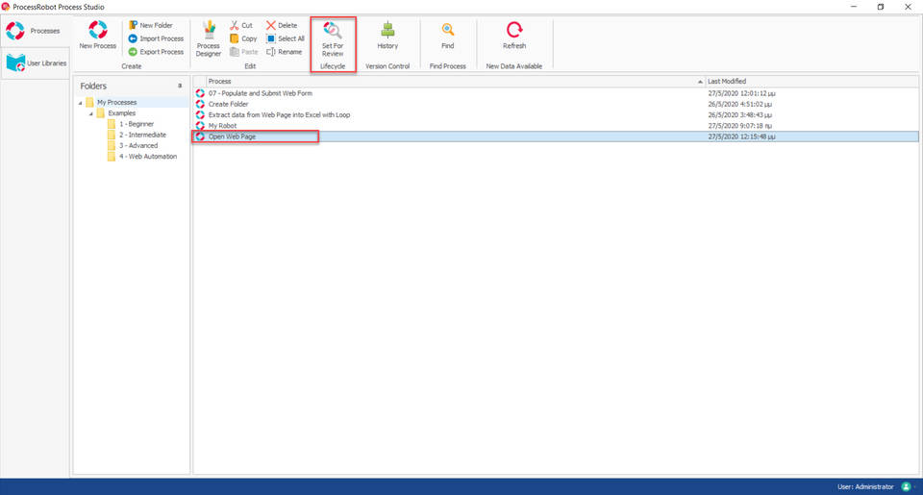The image size is (923, 495).
Task: Click the 1 - Beginner folder icon
Action: 112,124
